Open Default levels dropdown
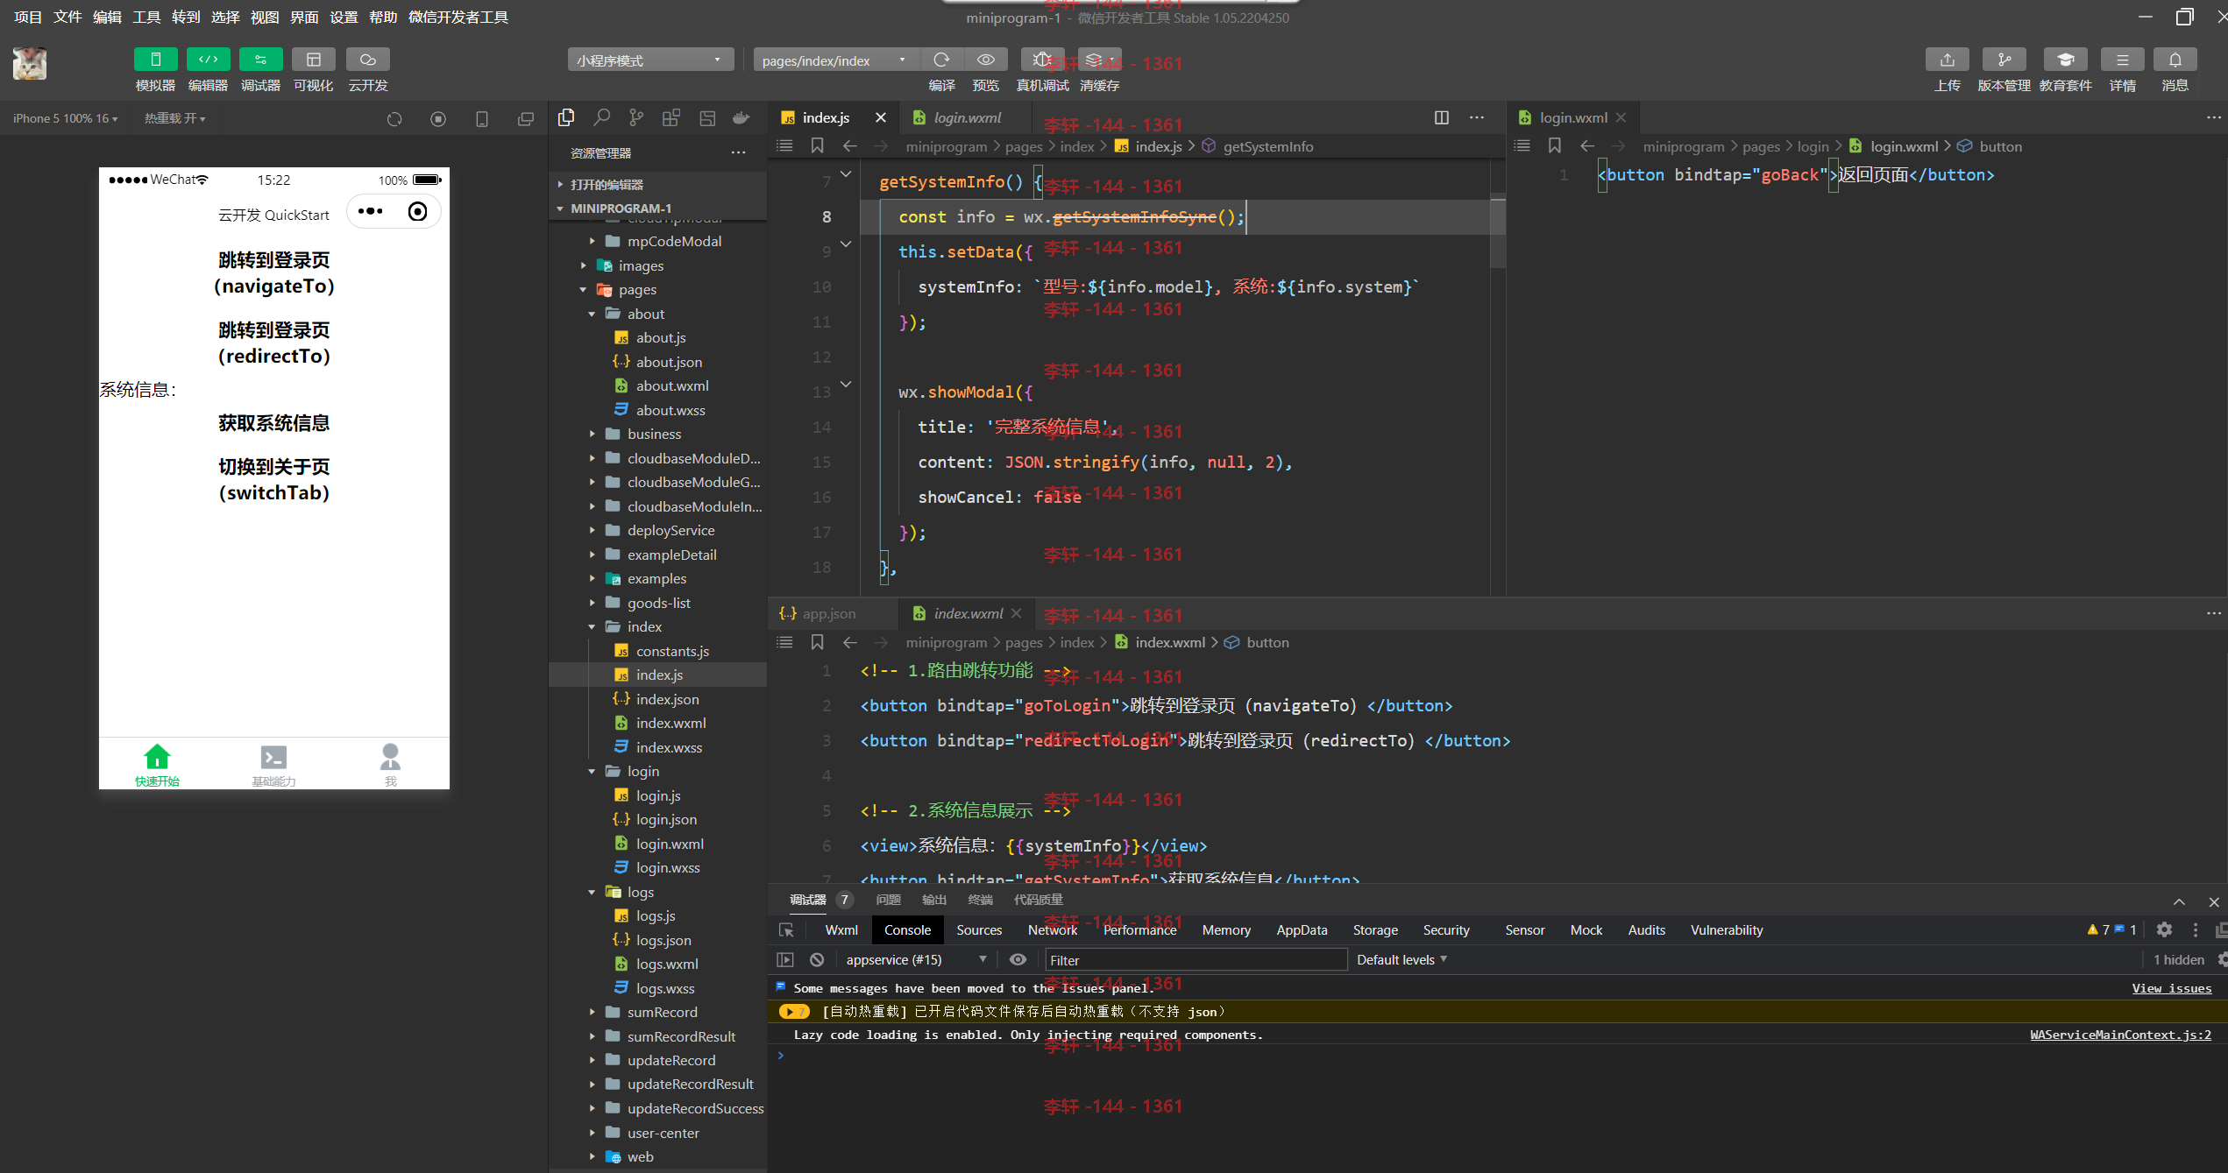 point(1401,960)
